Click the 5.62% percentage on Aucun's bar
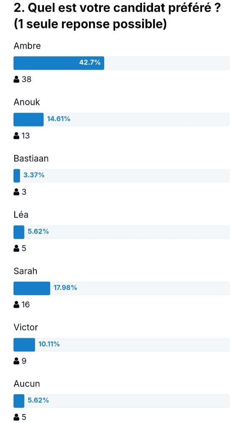This screenshot has height=423, width=243. pos(38,400)
